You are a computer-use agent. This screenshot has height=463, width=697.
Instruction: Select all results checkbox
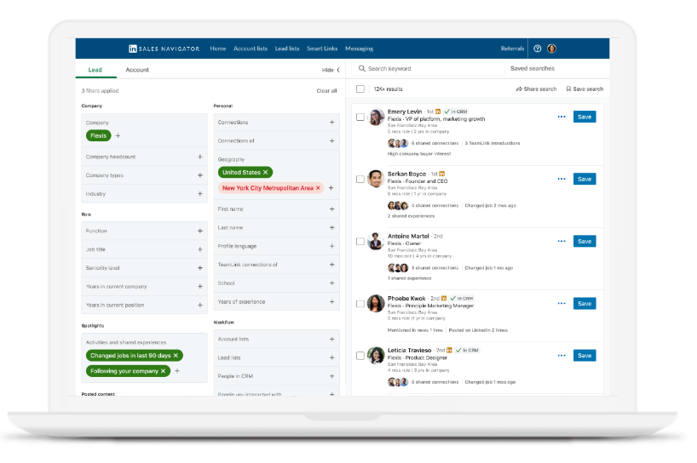click(x=360, y=89)
